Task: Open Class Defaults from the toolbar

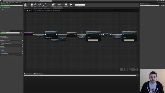Action: coord(59,5)
